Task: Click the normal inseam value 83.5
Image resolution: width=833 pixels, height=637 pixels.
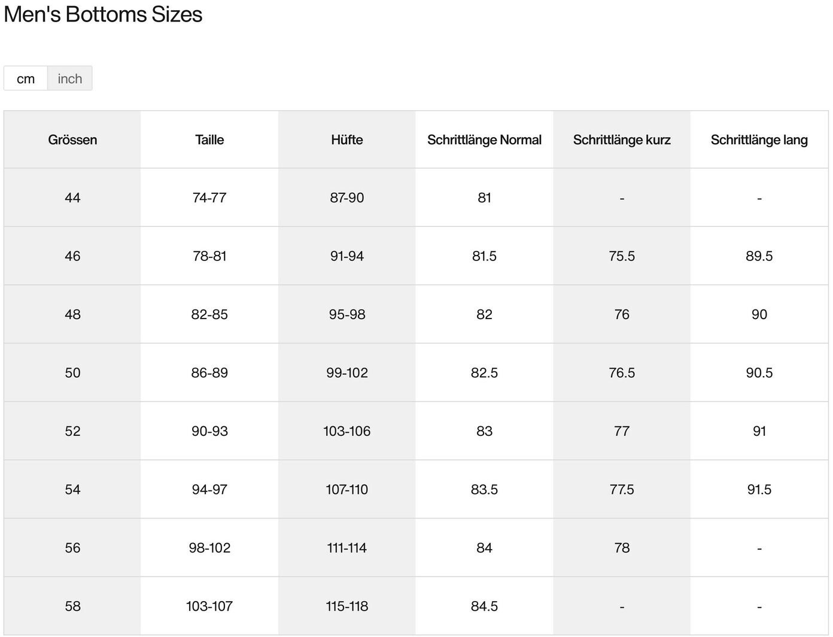Action: point(484,490)
